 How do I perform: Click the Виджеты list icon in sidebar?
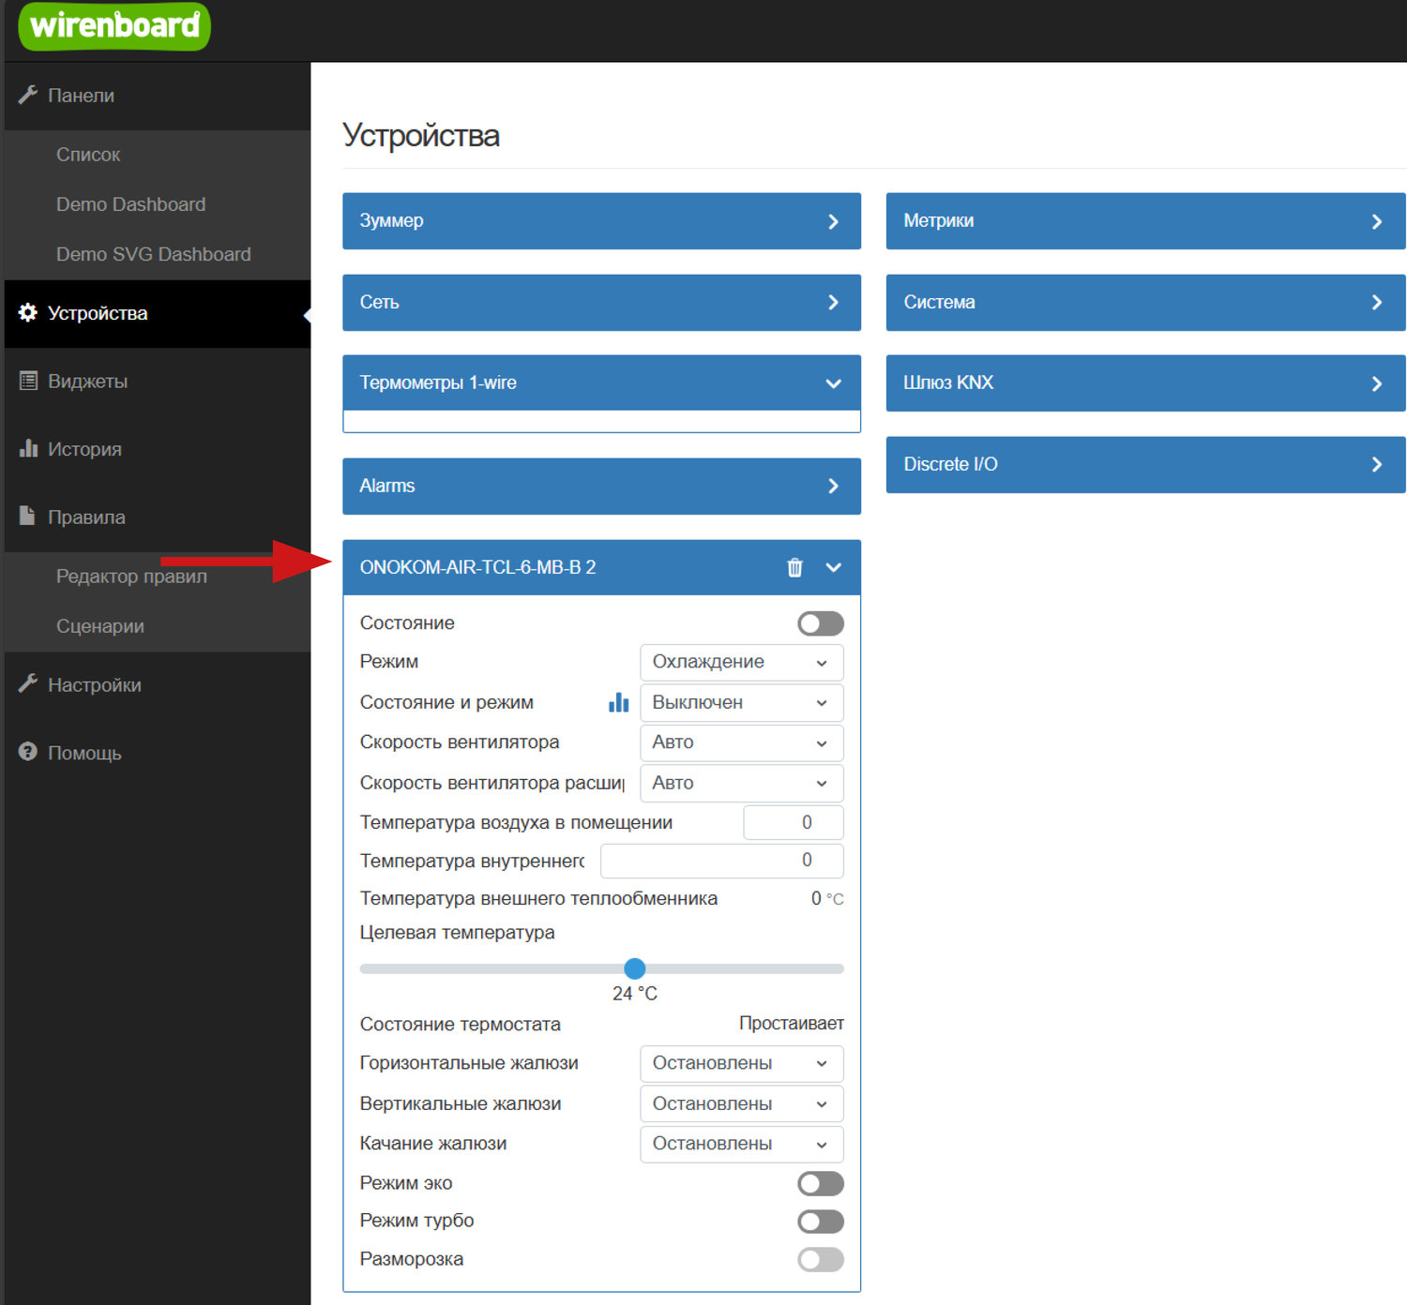click(x=28, y=381)
